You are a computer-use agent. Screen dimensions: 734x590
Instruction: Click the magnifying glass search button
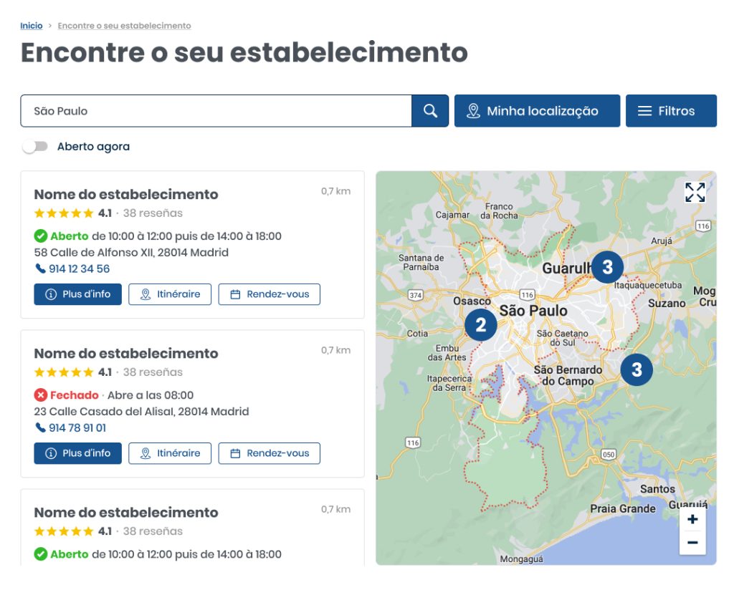pyautogui.click(x=430, y=111)
